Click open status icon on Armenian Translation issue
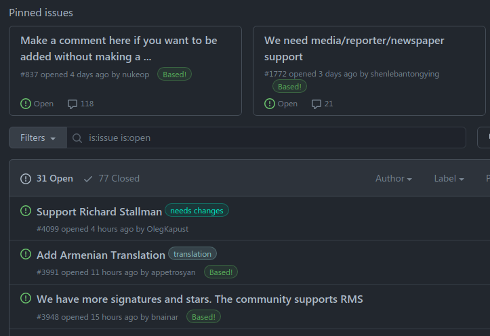490x336 pixels. [26, 255]
